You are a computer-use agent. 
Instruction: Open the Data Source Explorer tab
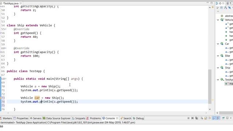click(57, 118)
